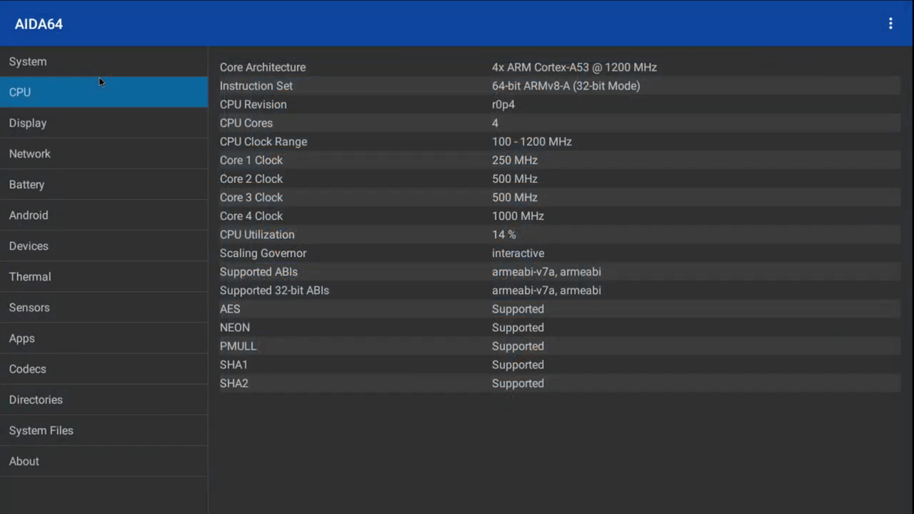Viewport: 914px width, 514px height.
Task: Open the Devices section
Action: [x=104, y=246]
